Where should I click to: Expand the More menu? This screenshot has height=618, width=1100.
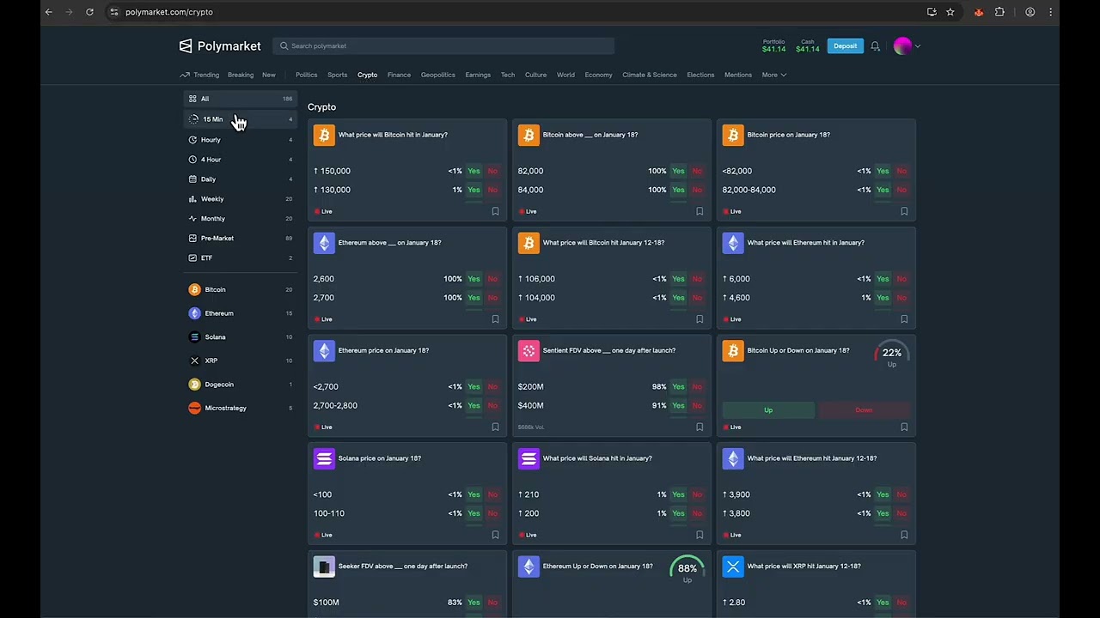774,75
